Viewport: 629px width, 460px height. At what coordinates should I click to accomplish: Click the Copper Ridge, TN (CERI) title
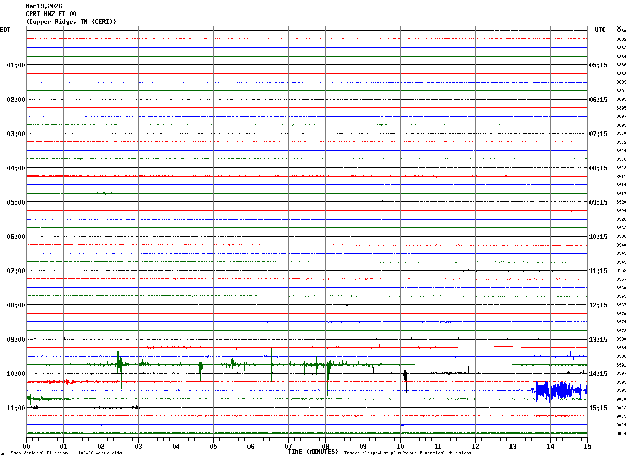pyautogui.click(x=71, y=22)
